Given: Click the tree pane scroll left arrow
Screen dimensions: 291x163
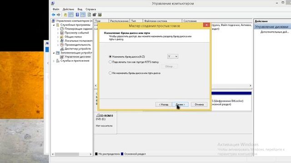Looking at the screenshot, I should pos(53,154).
